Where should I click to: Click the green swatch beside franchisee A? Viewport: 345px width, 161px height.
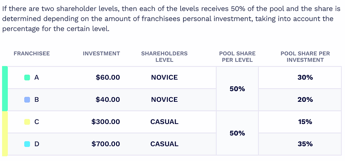click(x=27, y=78)
